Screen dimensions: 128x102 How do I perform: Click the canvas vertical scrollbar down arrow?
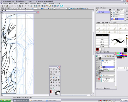[93, 93]
